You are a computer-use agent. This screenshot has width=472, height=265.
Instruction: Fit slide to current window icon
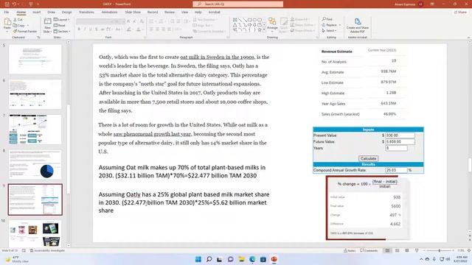click(x=469, y=250)
